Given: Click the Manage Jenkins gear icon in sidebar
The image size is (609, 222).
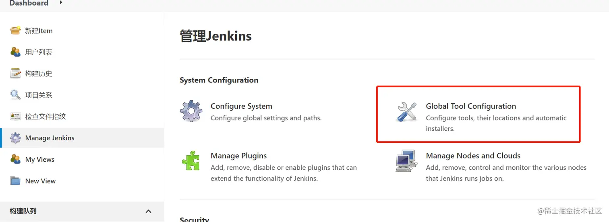Looking at the screenshot, I should click(15, 138).
